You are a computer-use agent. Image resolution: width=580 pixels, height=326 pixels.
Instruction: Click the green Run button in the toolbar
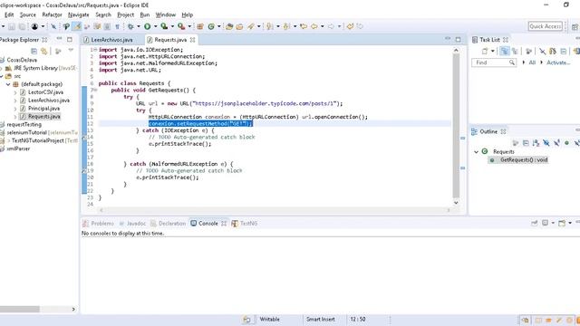147,26
